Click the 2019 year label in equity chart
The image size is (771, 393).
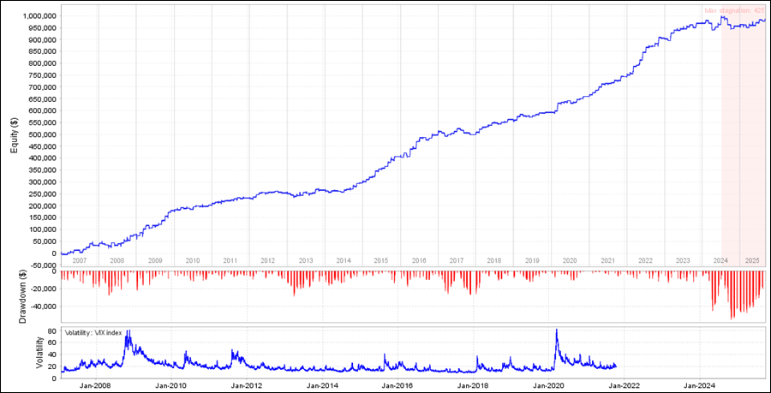pyautogui.click(x=531, y=260)
